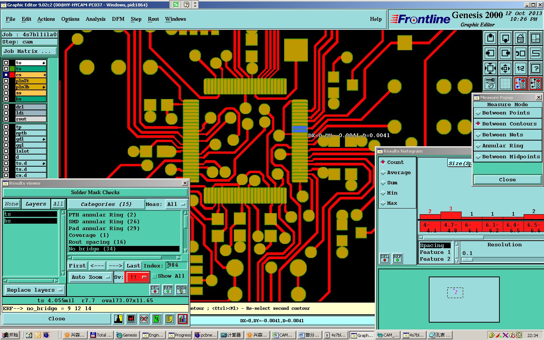The image size is (544, 340).
Task: Open the Analysis menu
Action: 96,19
